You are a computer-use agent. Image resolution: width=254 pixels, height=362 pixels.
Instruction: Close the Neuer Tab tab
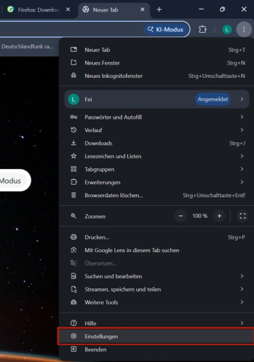[142, 10]
